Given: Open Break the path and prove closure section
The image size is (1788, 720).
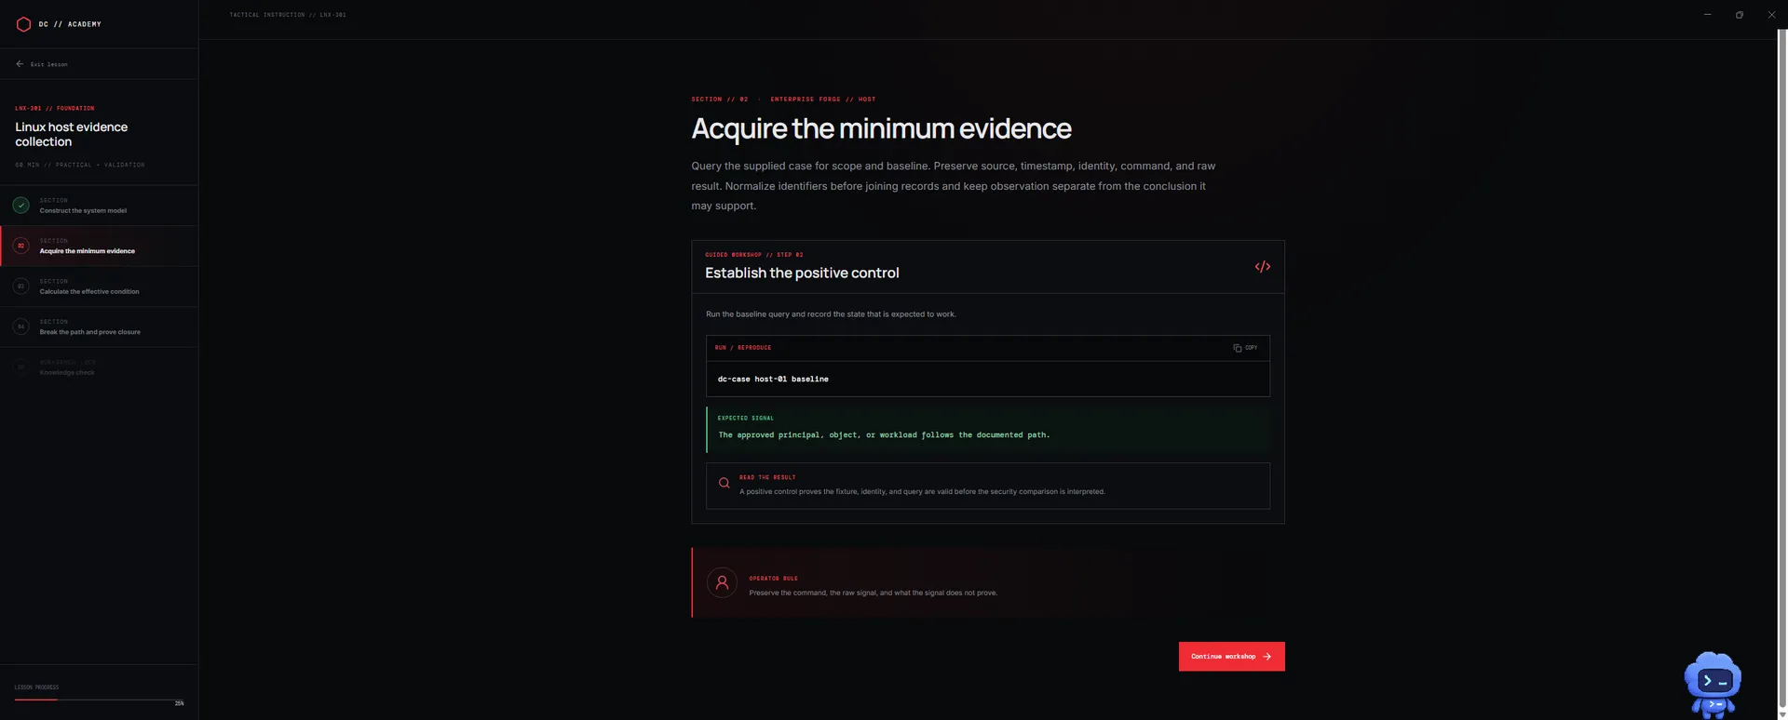Looking at the screenshot, I should [99, 327].
